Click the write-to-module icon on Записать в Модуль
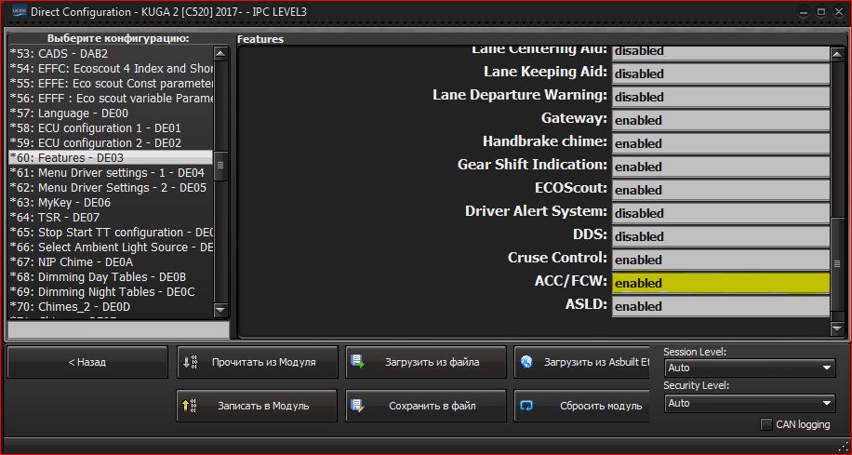 (x=190, y=406)
